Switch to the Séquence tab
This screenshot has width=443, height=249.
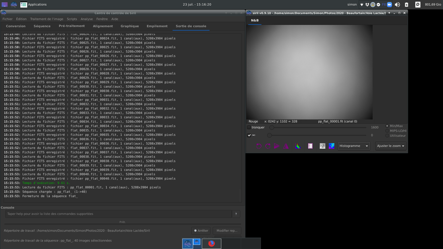[42, 26]
